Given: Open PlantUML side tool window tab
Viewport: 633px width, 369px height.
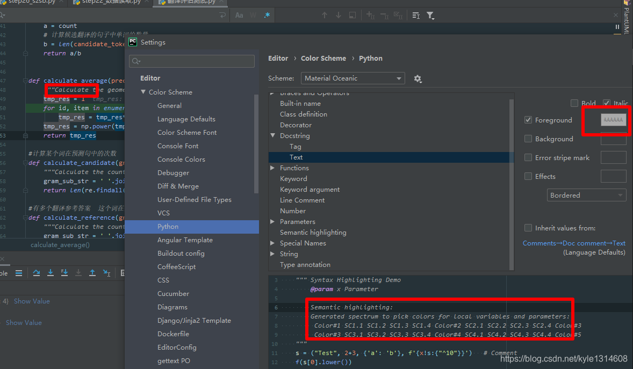Looking at the screenshot, I should tap(626, 18).
